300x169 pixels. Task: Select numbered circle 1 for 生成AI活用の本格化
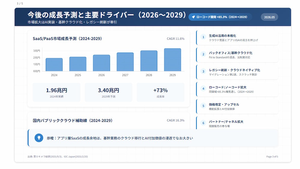pyautogui.click(x=203, y=37)
